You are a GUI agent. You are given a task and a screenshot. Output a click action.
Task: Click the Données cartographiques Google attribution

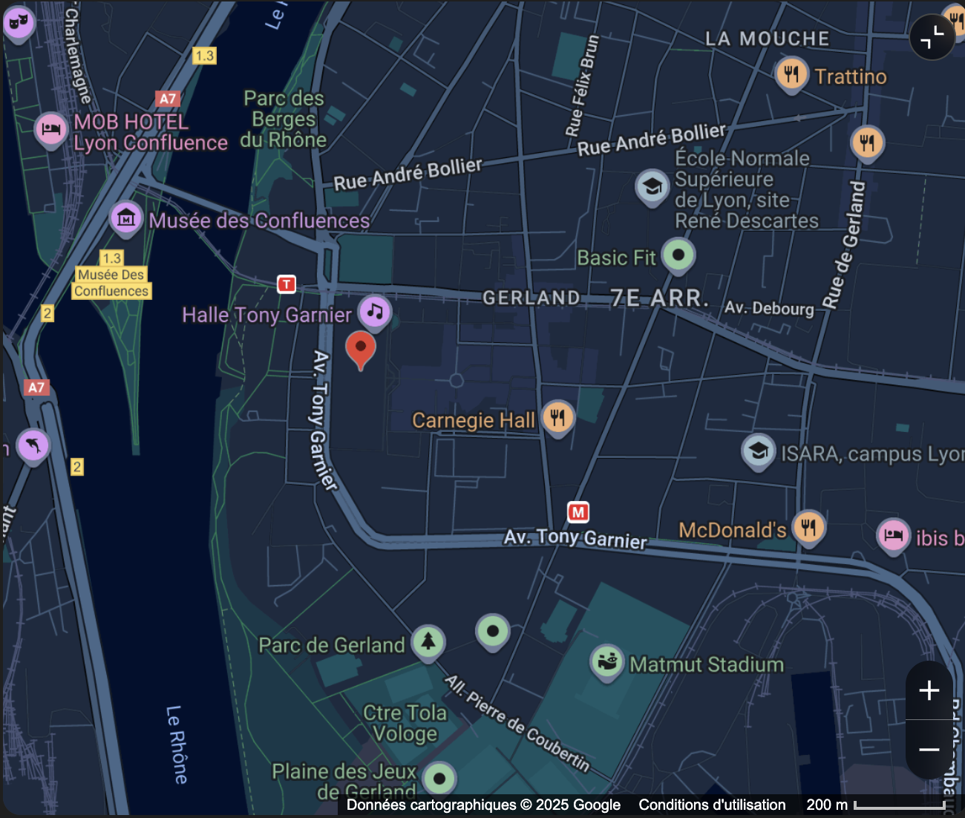[x=483, y=805]
